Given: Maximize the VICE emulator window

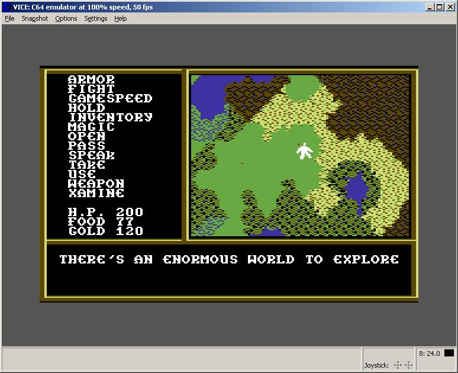Looking at the screenshot, I should (440, 7).
